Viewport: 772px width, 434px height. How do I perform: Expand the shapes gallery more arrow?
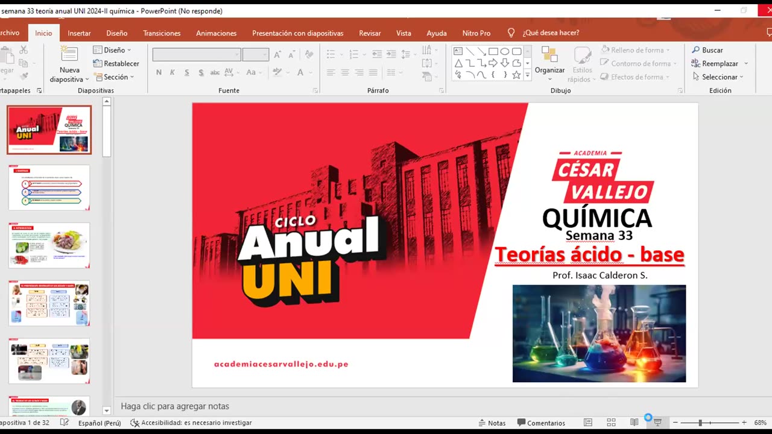click(528, 75)
